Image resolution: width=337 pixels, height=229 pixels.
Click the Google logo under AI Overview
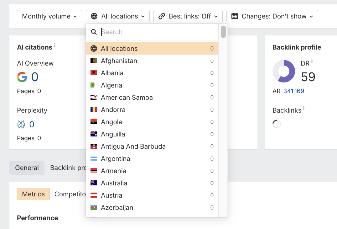[x=22, y=77]
